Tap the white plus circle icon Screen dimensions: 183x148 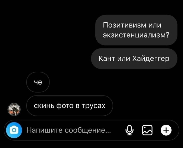pyautogui.click(x=166, y=130)
